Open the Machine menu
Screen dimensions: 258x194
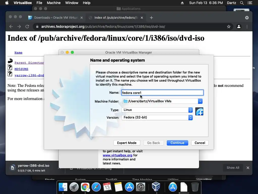pyautogui.click(x=54, y=3)
